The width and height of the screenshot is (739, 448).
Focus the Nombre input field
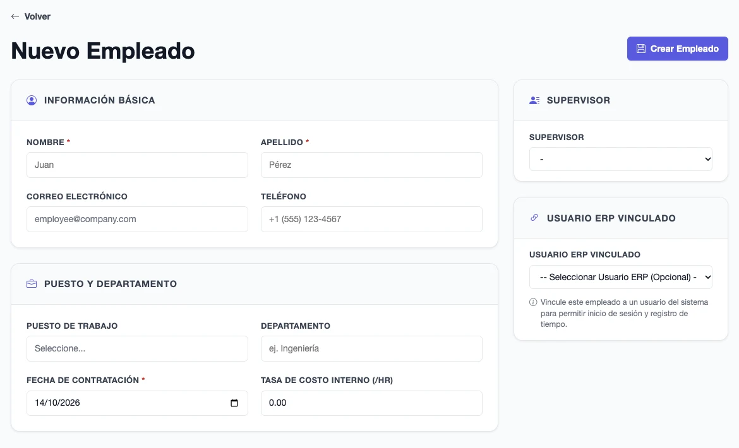137,165
